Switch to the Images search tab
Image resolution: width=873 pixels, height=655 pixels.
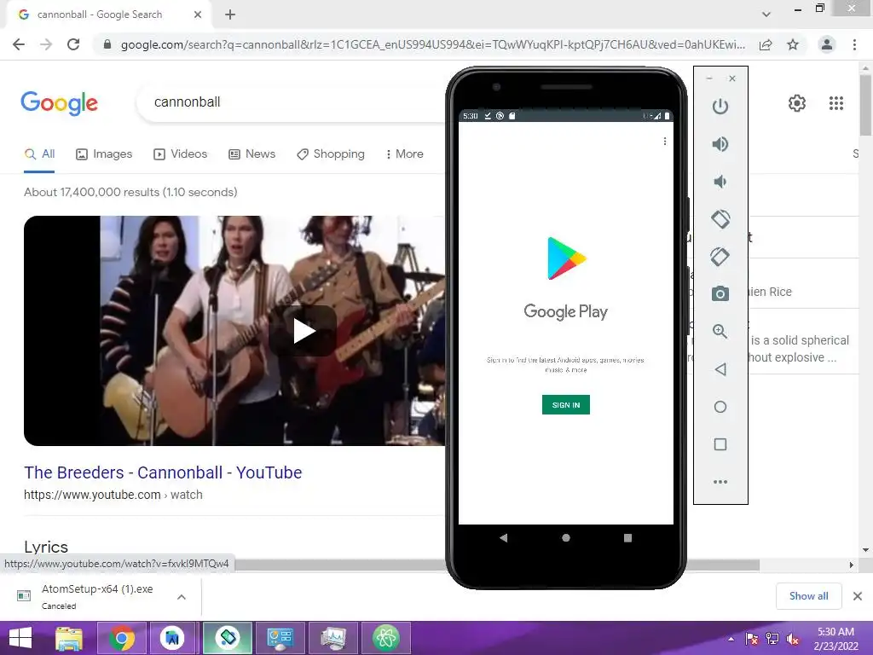point(104,154)
